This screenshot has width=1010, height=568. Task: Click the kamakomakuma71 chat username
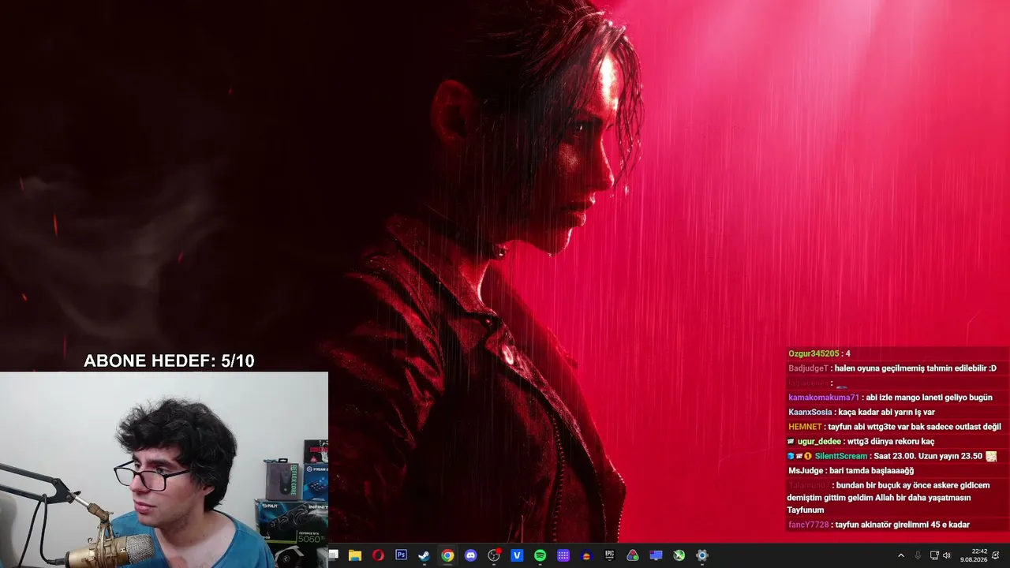click(824, 398)
